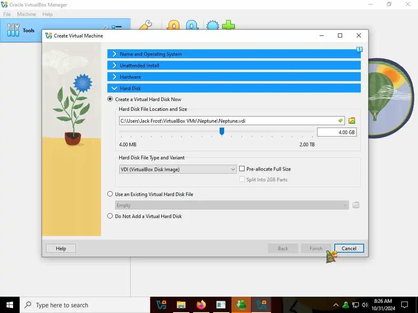Select Do Not Add a Virtual Hard Disk

[110, 216]
